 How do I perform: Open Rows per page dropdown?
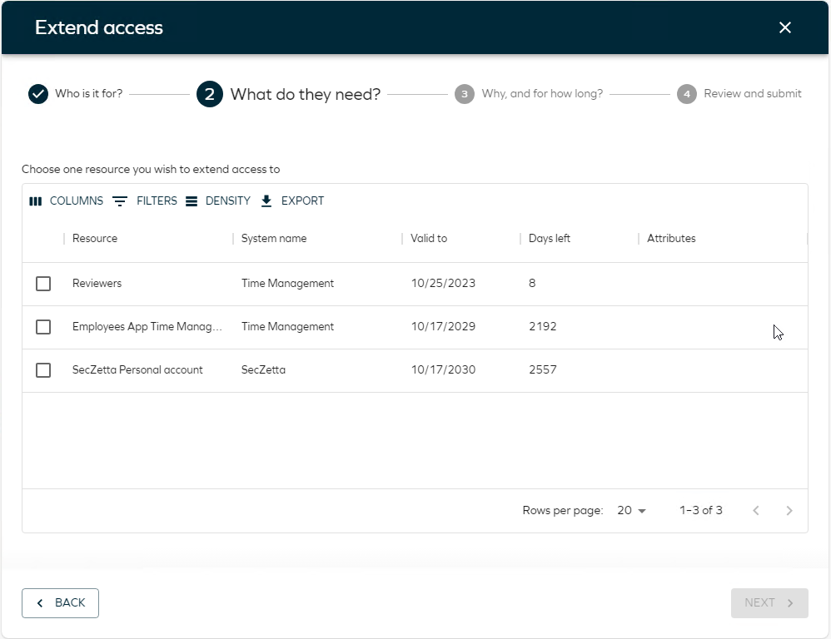coord(631,510)
